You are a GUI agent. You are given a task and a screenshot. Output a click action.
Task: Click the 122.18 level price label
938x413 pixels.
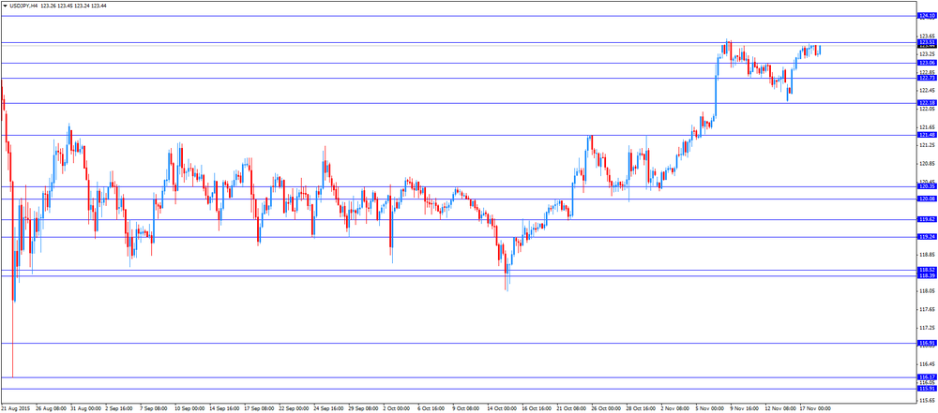click(927, 103)
